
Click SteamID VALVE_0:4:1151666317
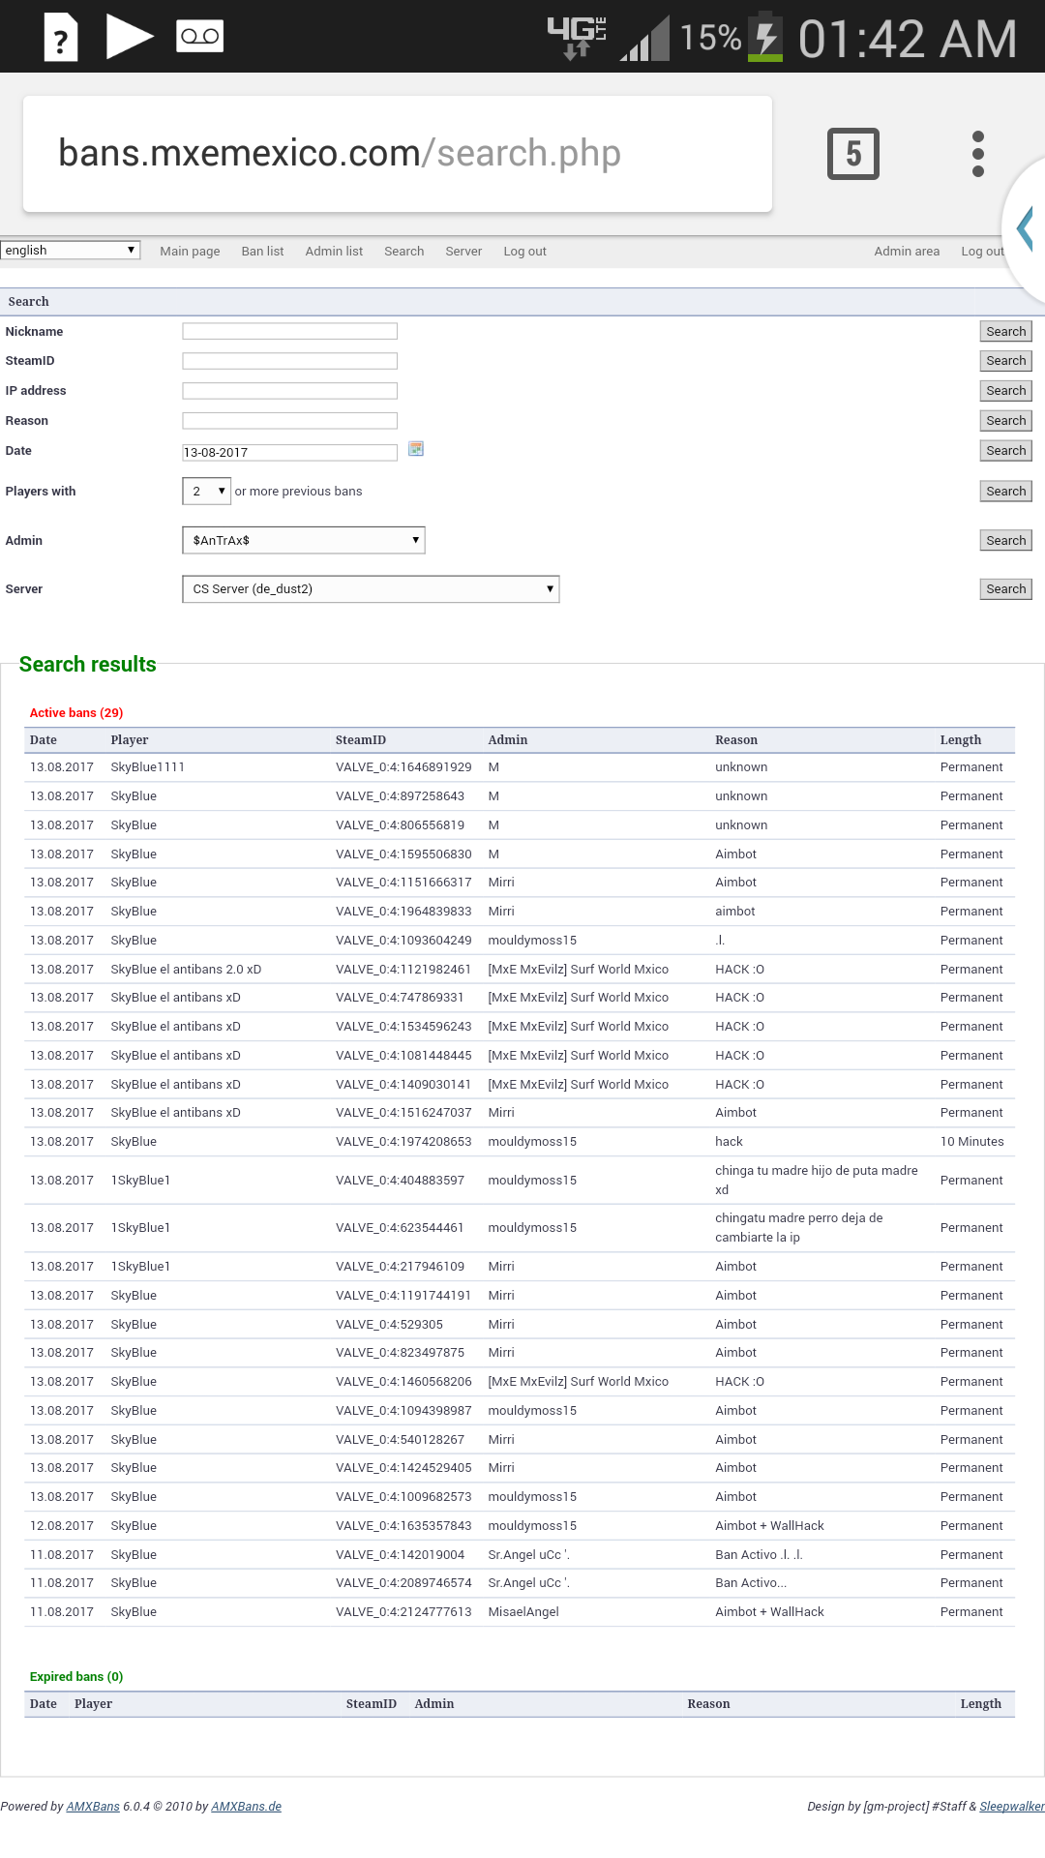pyautogui.click(x=403, y=883)
